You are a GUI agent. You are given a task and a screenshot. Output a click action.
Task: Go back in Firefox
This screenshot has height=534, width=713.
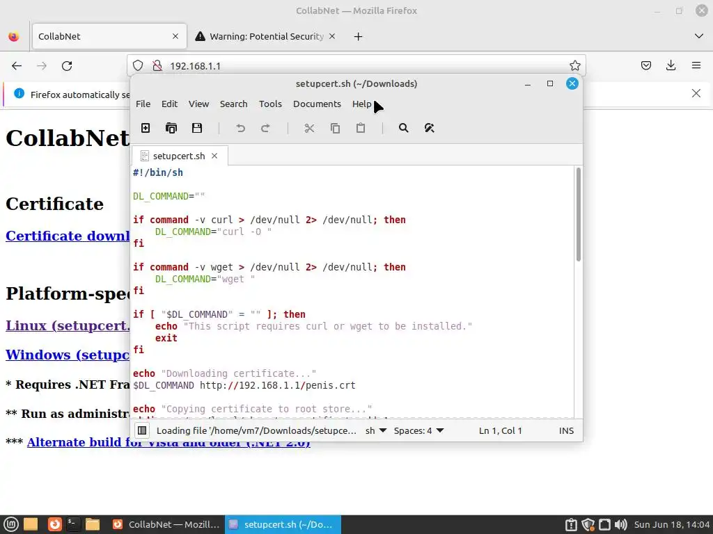pyautogui.click(x=17, y=66)
